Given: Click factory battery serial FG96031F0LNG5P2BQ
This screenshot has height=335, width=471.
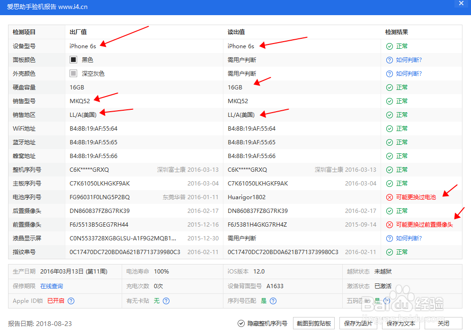Looking at the screenshot, I should click(x=100, y=197).
